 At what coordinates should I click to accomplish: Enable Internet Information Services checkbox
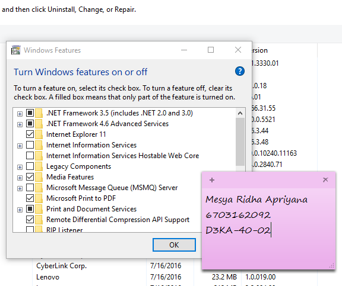(30, 145)
